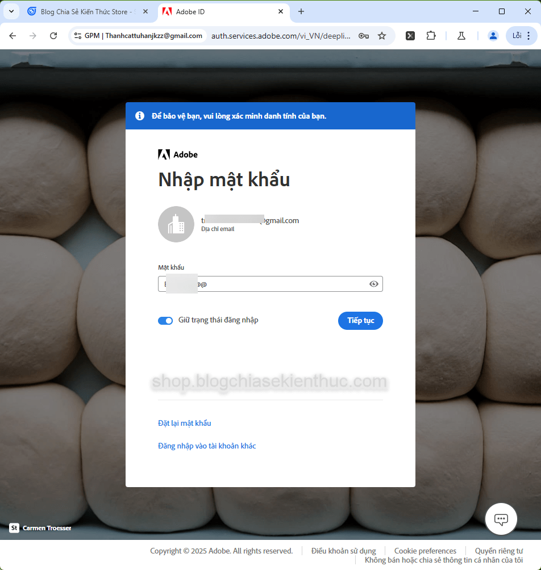541x570 pixels.
Task: Open "Cookie preferences" footer link
Action: tap(425, 551)
